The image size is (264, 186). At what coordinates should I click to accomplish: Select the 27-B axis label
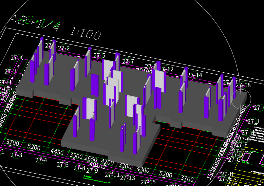(227, 174)
